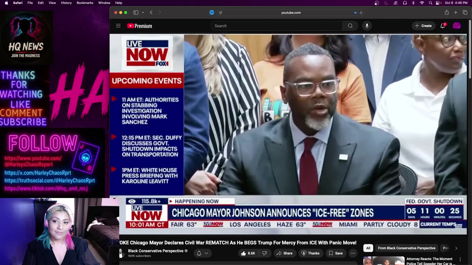Click the video title text

coord(238,243)
